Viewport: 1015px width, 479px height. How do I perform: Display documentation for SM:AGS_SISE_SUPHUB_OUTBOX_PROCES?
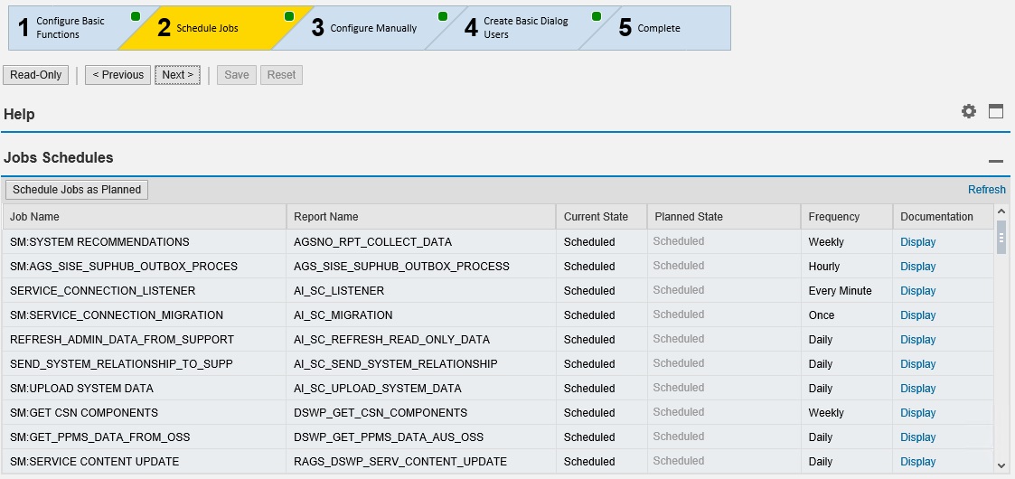coord(918,267)
